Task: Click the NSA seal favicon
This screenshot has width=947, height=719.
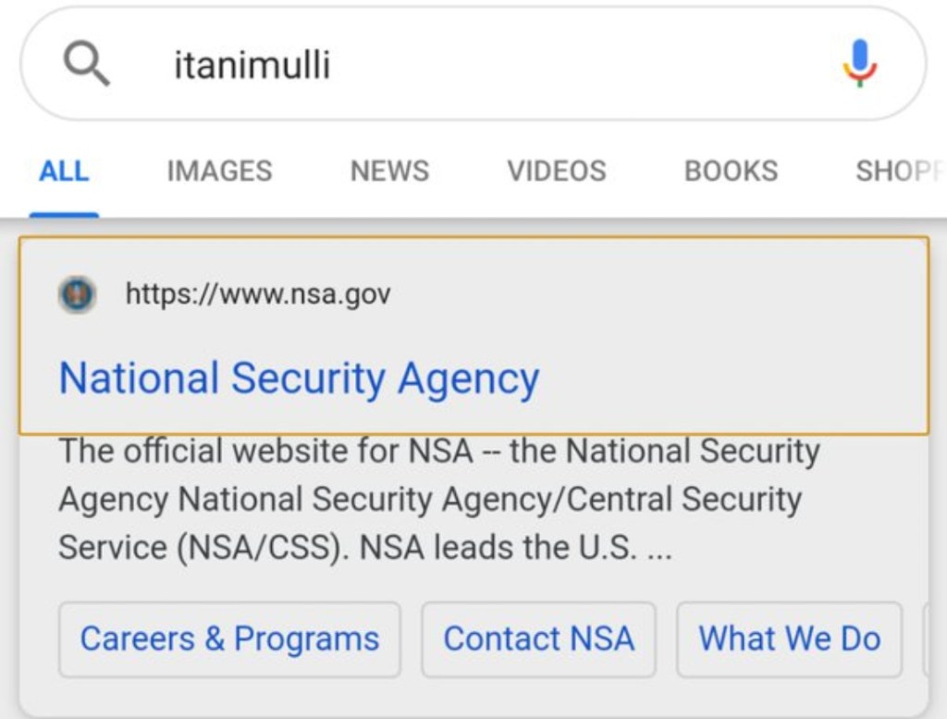Action: (x=77, y=295)
